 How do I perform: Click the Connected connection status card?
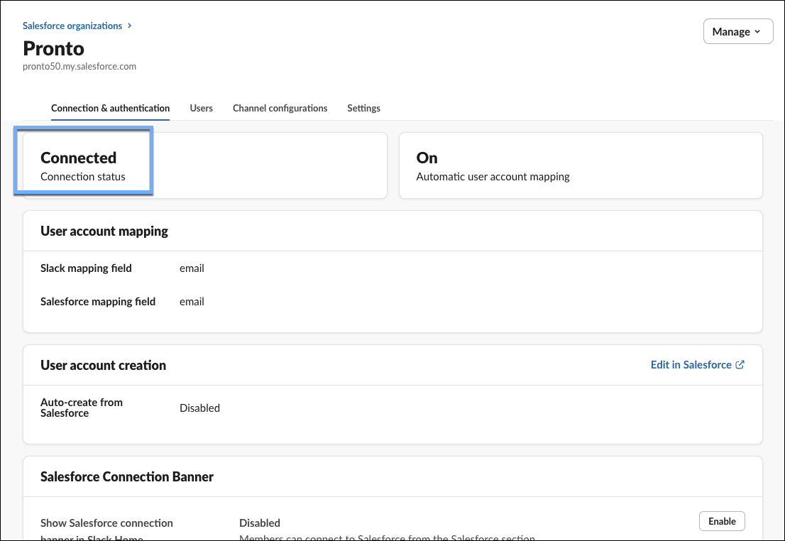tap(204, 165)
